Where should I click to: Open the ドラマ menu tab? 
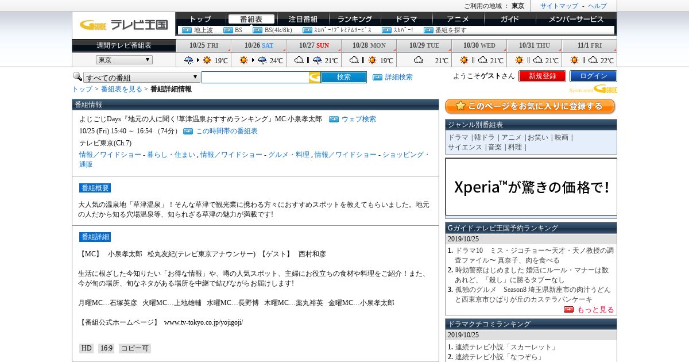[x=407, y=19]
